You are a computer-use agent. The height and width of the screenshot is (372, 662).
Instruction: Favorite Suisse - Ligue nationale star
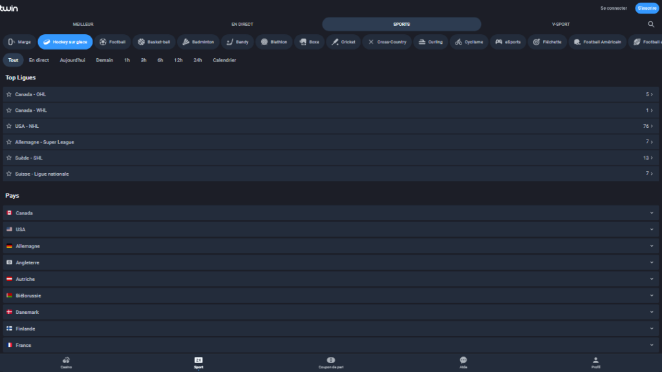click(9, 174)
